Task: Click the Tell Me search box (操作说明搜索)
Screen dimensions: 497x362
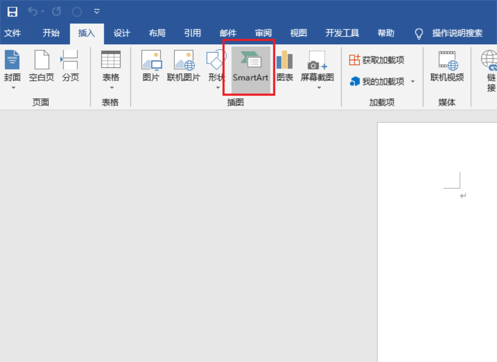Action: (x=457, y=33)
